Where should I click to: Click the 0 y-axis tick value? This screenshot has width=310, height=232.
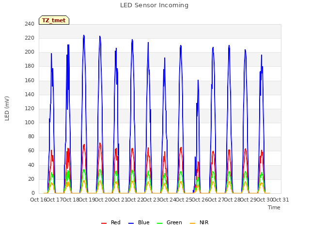pos(33,193)
